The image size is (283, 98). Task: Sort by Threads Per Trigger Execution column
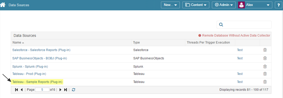coord(208,43)
